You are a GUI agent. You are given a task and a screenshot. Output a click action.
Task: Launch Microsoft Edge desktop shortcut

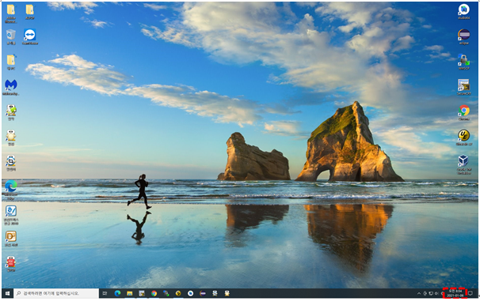tap(11, 190)
